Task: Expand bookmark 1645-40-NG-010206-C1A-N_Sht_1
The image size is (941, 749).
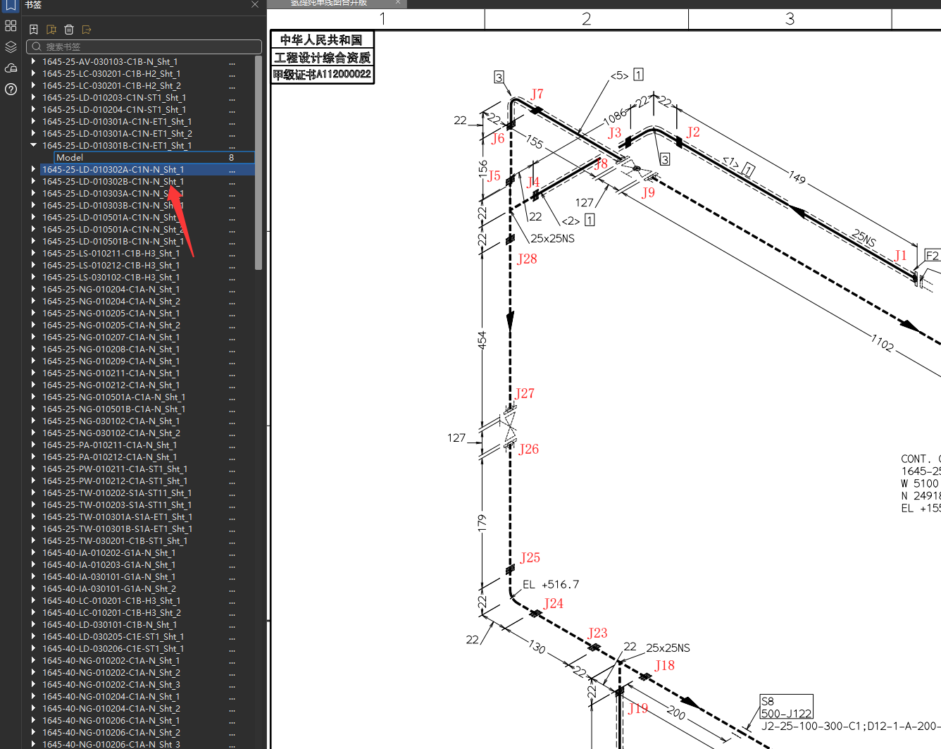Action: [33, 721]
